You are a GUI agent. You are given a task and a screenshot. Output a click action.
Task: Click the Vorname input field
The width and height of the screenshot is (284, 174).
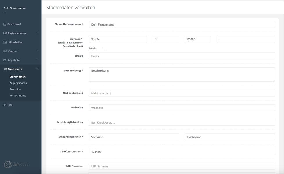(134, 137)
